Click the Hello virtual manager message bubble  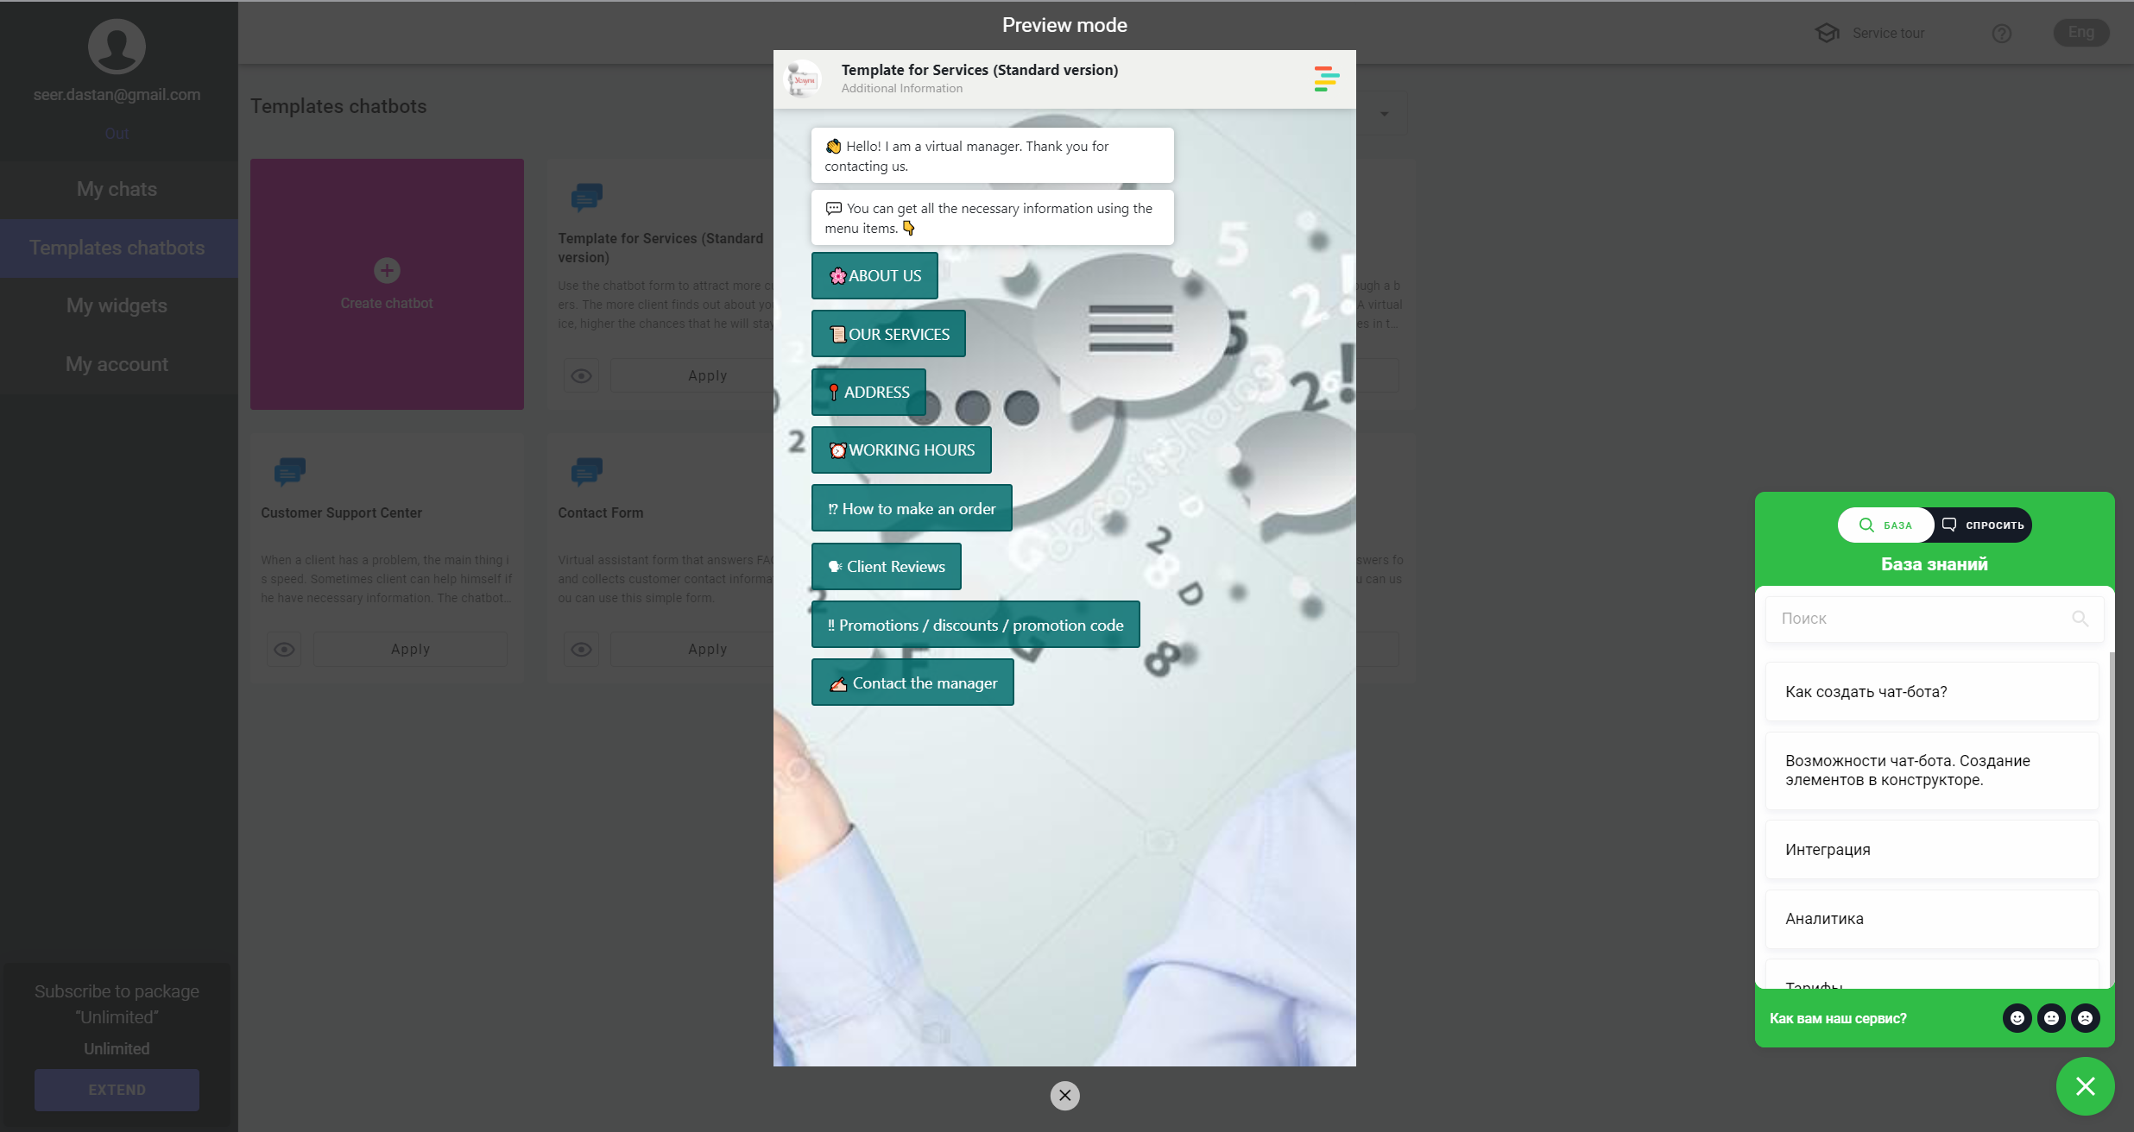tap(992, 155)
